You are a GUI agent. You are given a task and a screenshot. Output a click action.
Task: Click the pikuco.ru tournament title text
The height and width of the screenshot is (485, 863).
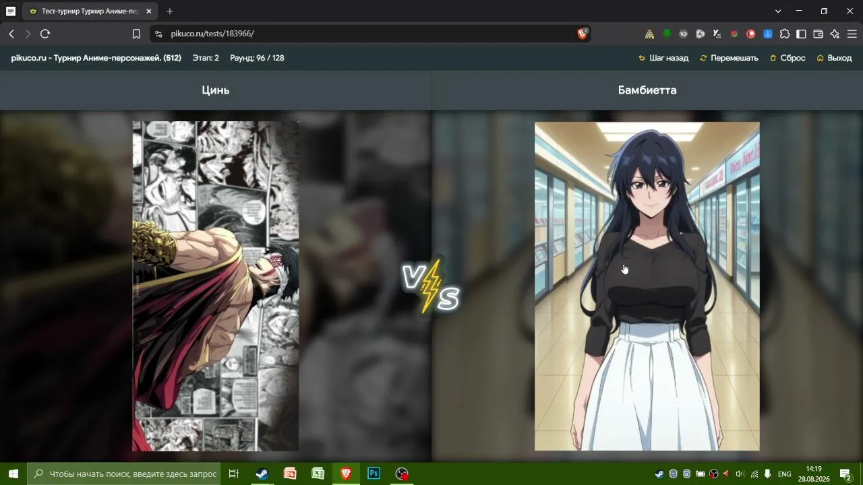coord(96,58)
